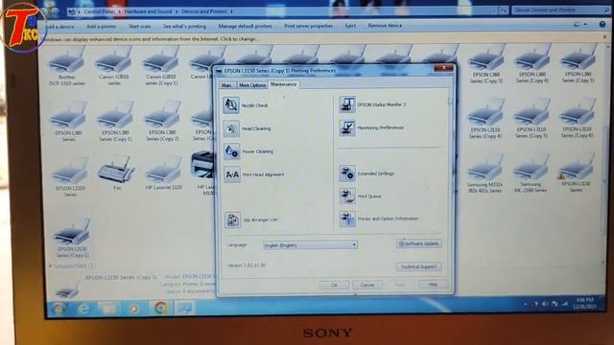Collapse the Unspecified group
The width and height of the screenshot is (614, 345).
50,266
